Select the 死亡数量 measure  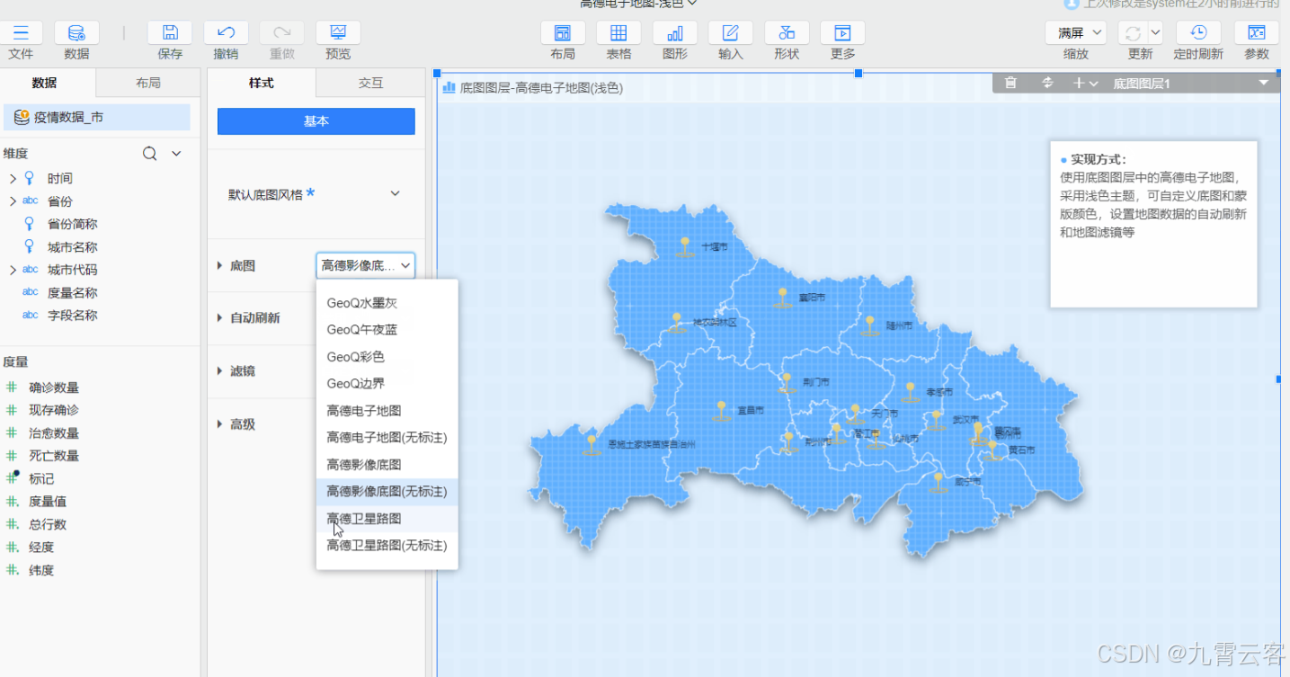(x=54, y=456)
